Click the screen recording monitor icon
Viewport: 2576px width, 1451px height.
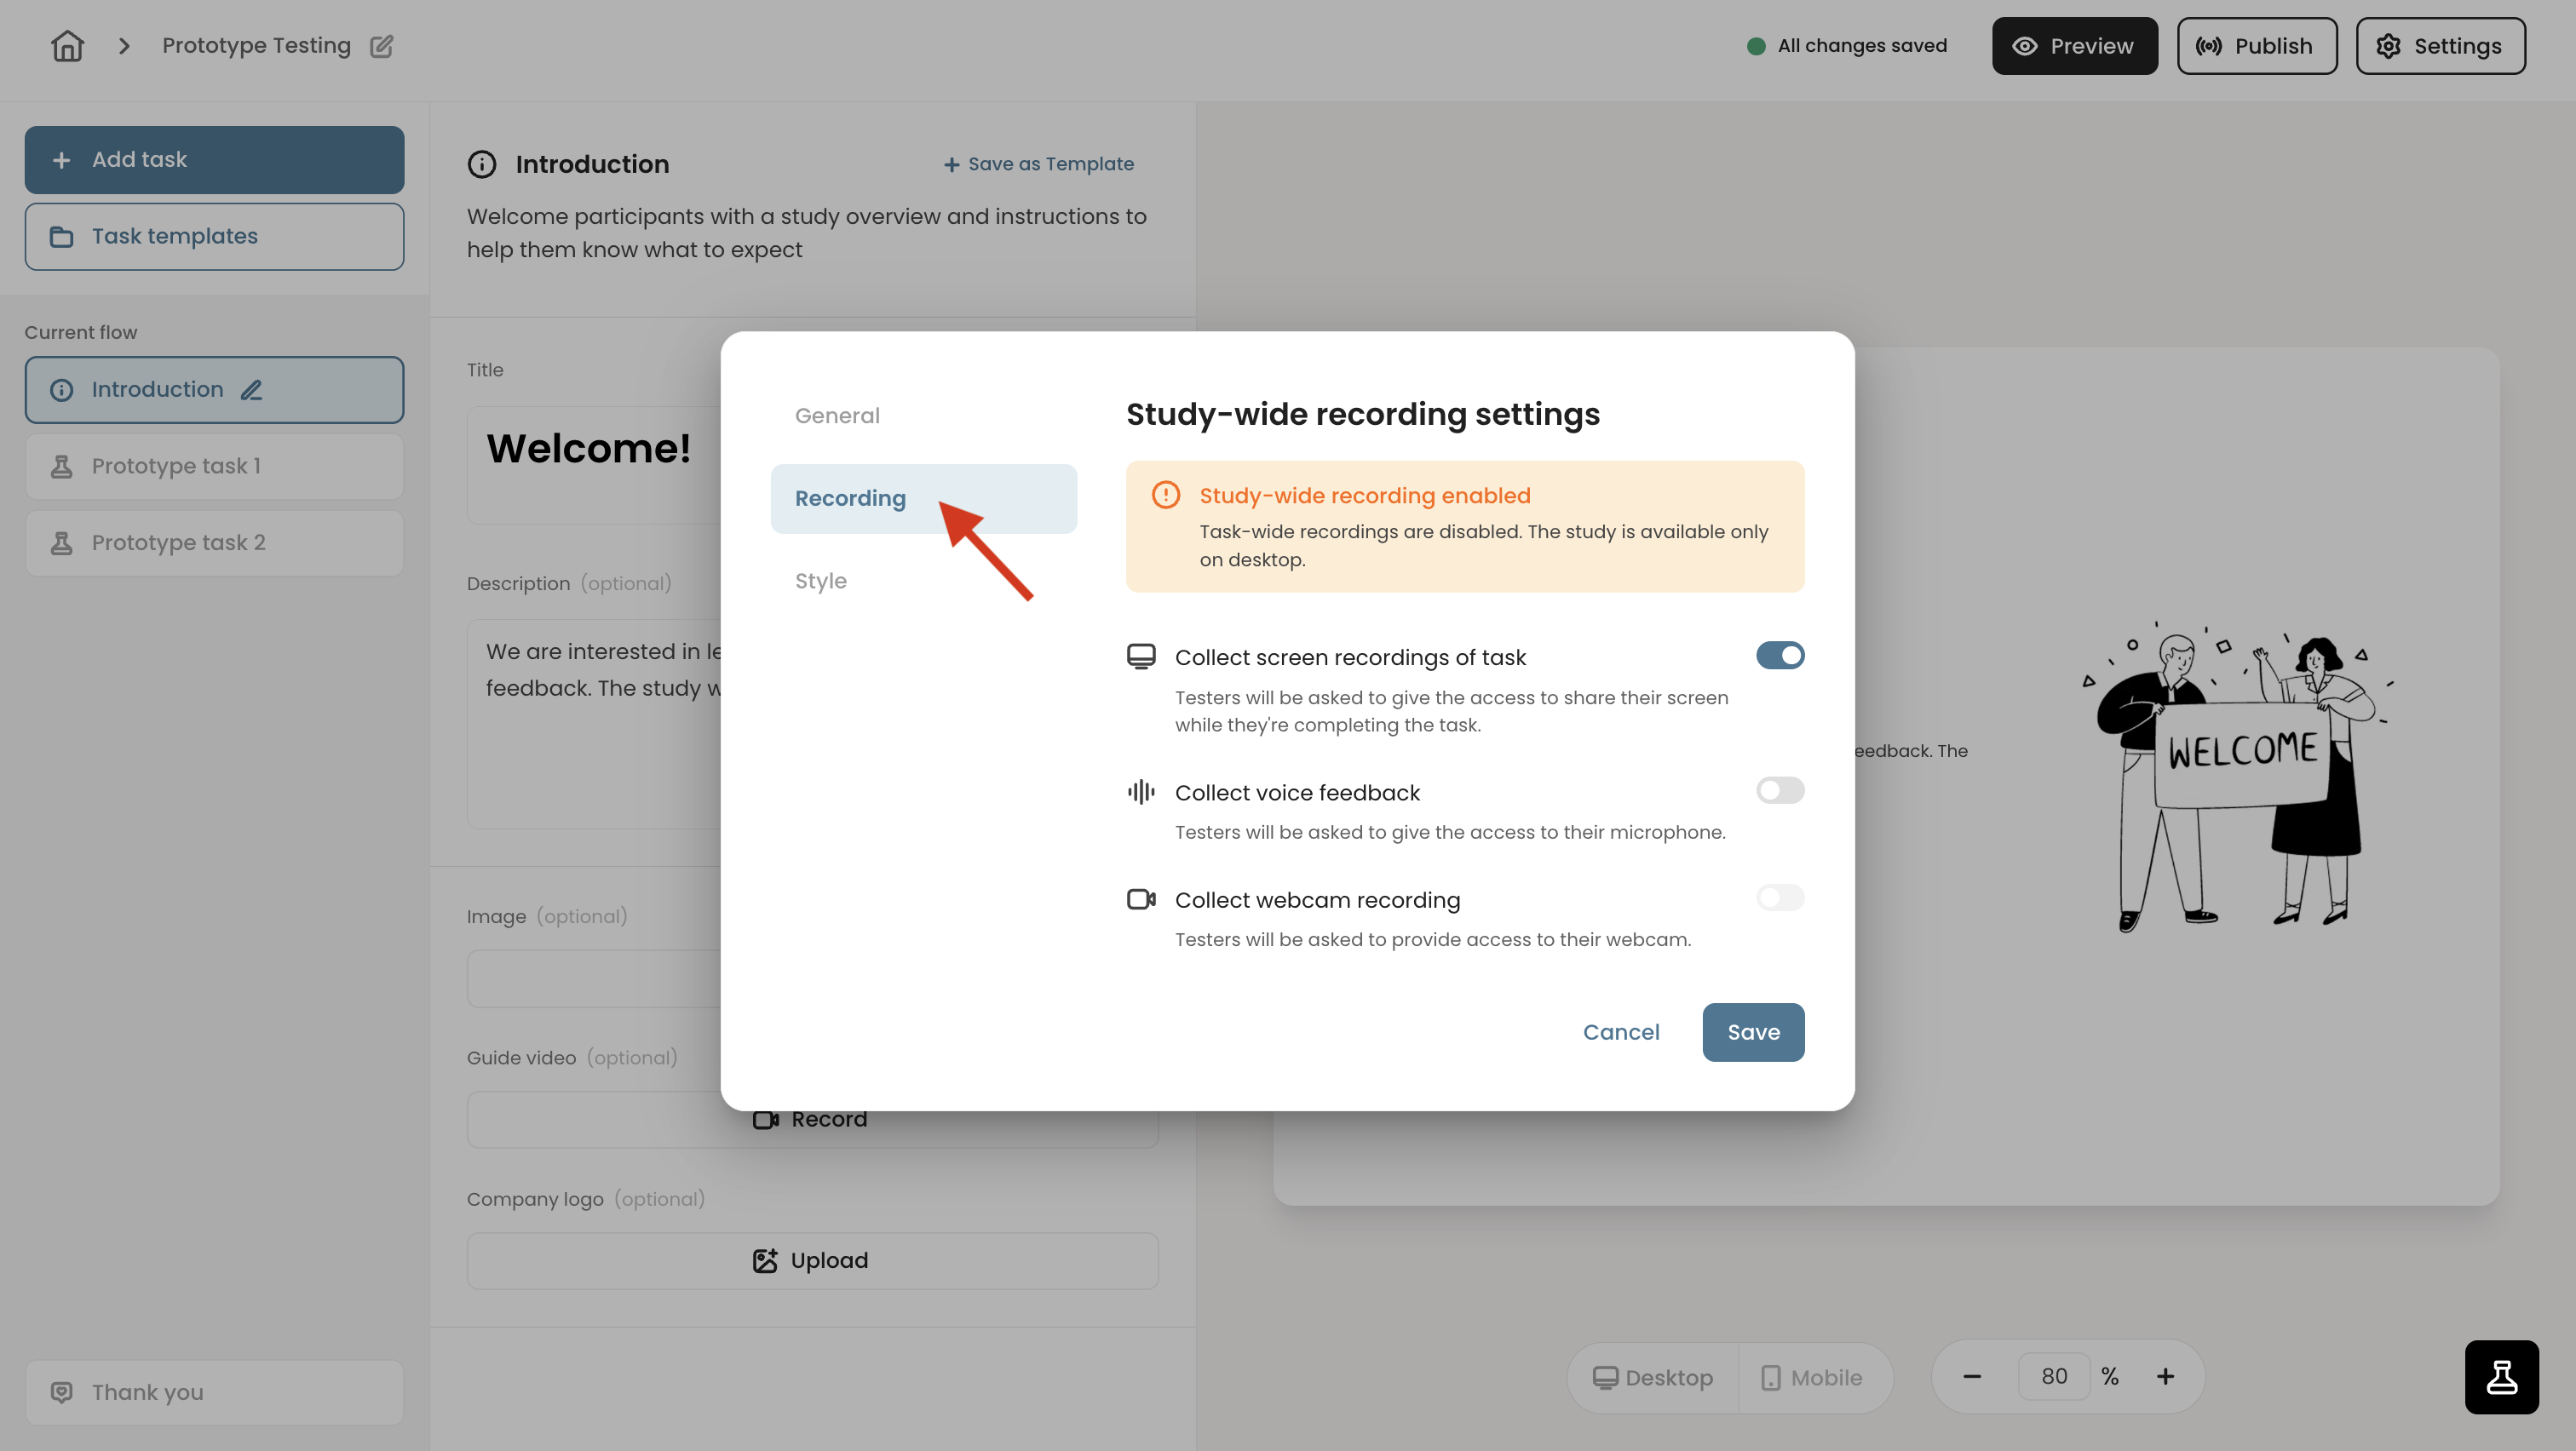pos(1141,657)
